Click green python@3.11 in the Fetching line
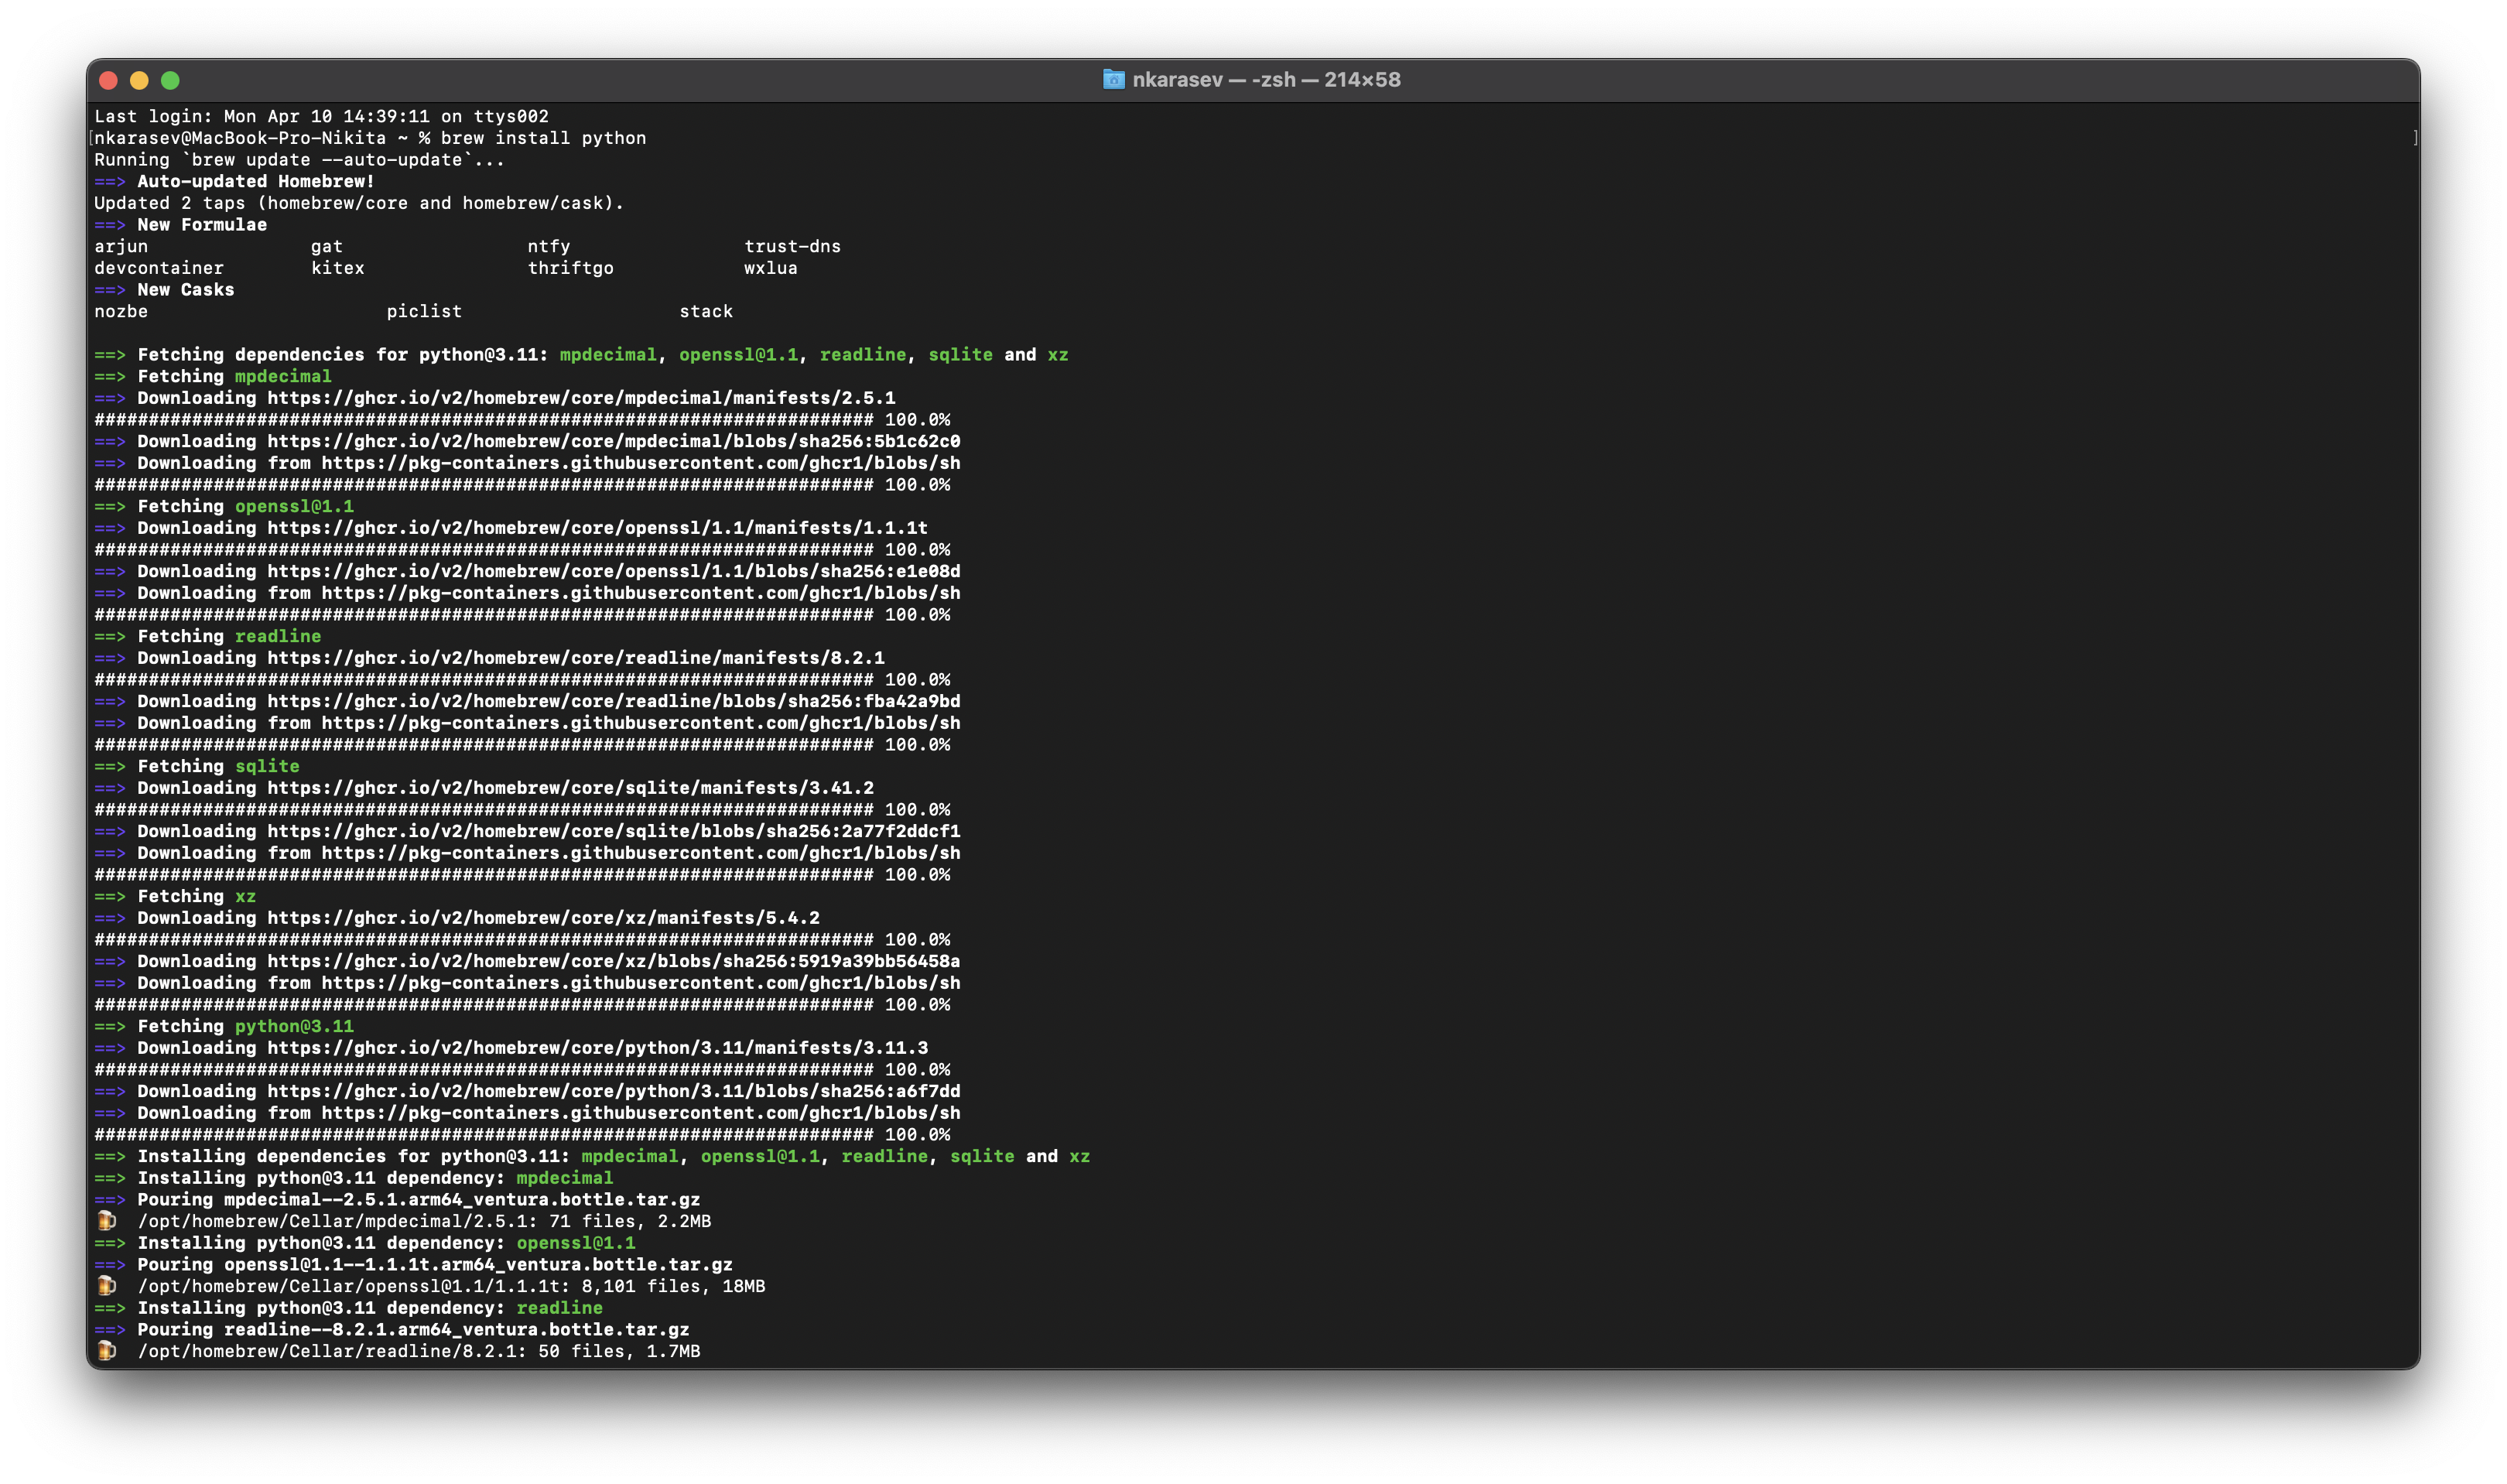 294,1026
